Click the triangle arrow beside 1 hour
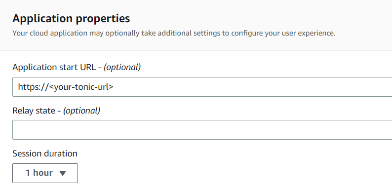Image resolution: width=392 pixels, height=191 pixels. 63,173
